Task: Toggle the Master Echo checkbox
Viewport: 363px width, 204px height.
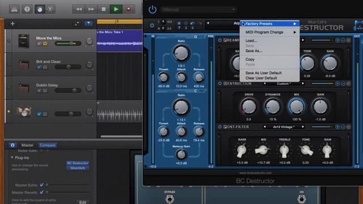Action: click(41, 185)
